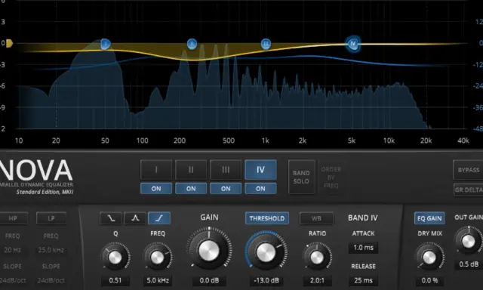Screen dimensions: 483x290
Task: Toggle band I ON switch
Action: tap(156, 189)
